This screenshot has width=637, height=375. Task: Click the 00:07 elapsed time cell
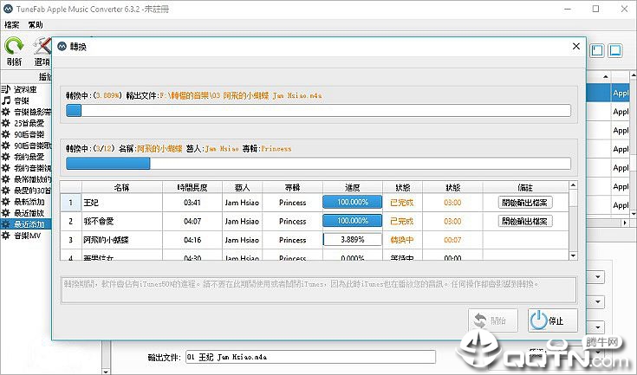point(452,240)
